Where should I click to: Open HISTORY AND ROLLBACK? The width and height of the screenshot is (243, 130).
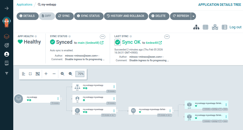tap(126, 16)
